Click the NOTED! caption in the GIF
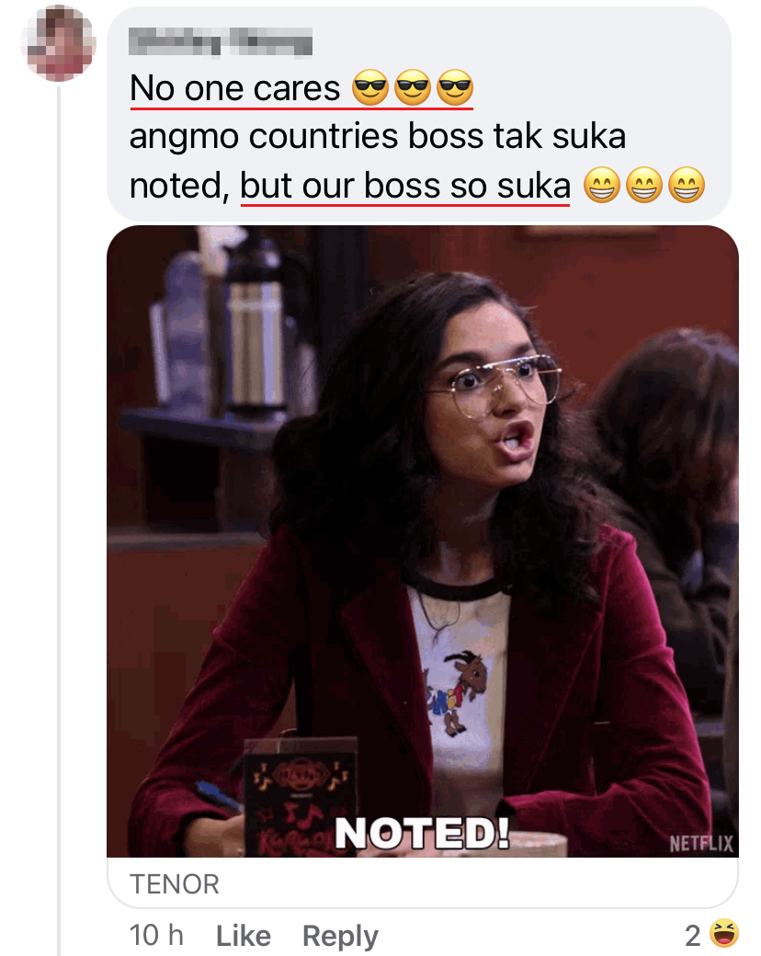Viewport: 761px width, 956px height. 422,833
